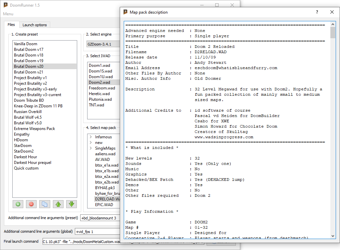
Task: Click the preset command line arguments field
Action: pyautogui.click(x=100, y=218)
